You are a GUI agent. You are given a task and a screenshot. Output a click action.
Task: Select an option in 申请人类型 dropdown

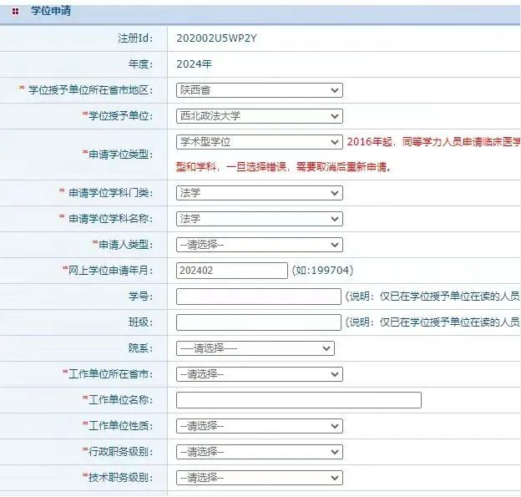click(x=259, y=245)
